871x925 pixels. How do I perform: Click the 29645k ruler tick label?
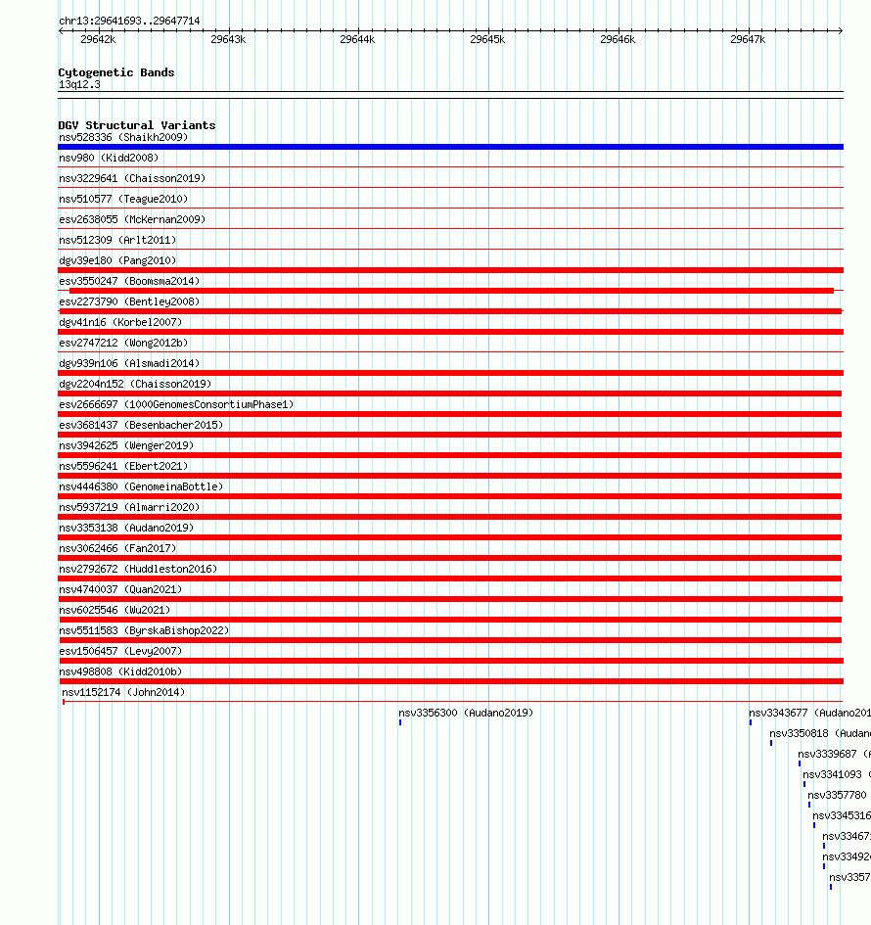[x=487, y=39]
